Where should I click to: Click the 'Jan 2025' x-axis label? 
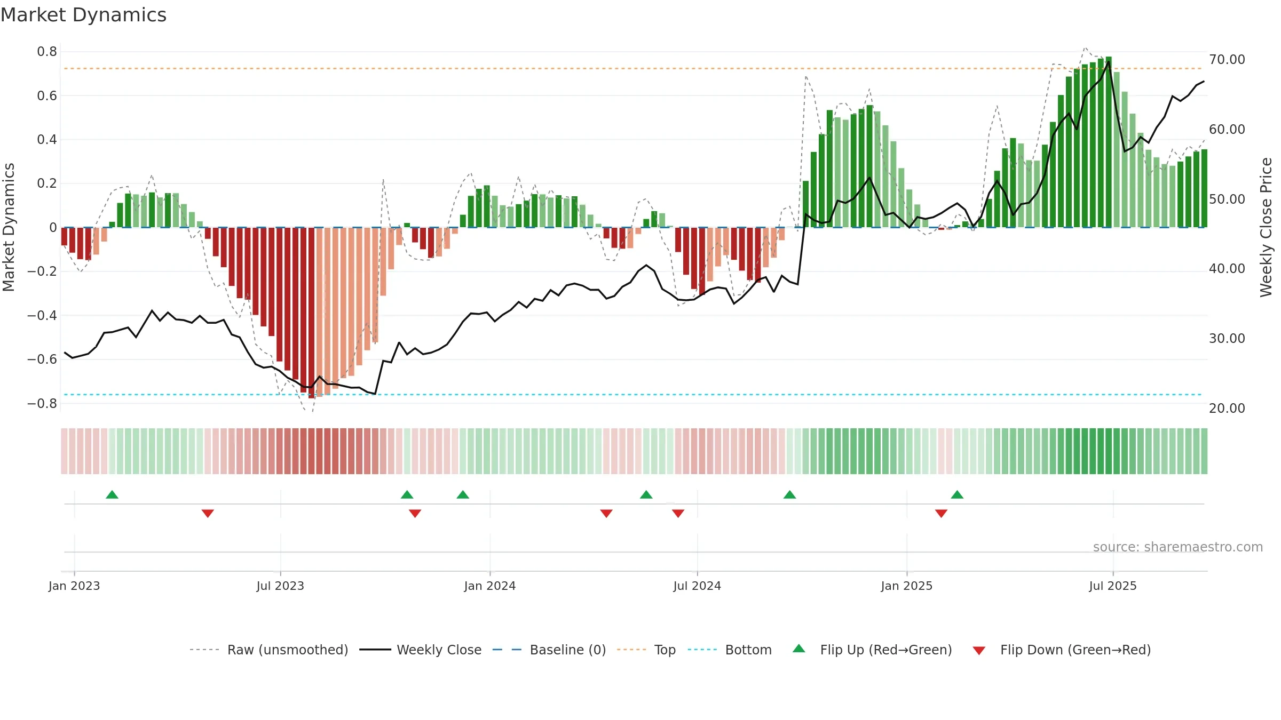pos(907,586)
